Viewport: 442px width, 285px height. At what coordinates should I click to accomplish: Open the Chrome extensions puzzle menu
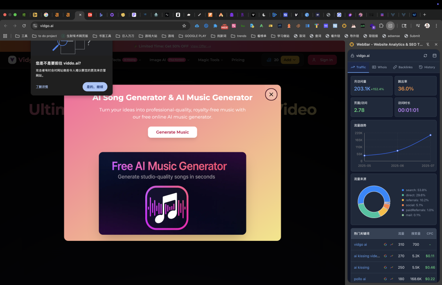(381, 26)
